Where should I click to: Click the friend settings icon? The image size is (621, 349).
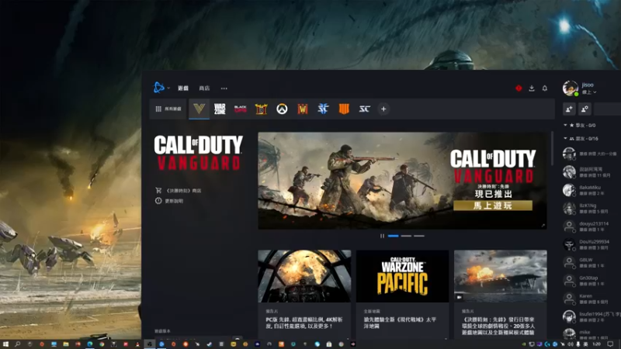point(585,109)
